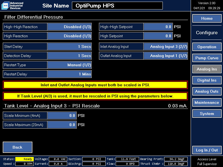Open the Pump Curve page

click(x=207, y=58)
